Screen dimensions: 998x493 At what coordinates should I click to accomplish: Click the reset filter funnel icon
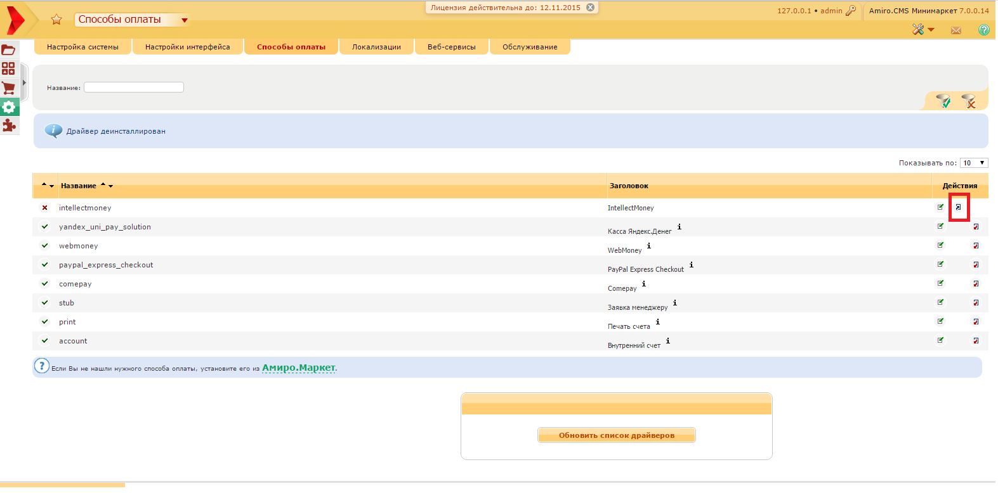point(968,101)
